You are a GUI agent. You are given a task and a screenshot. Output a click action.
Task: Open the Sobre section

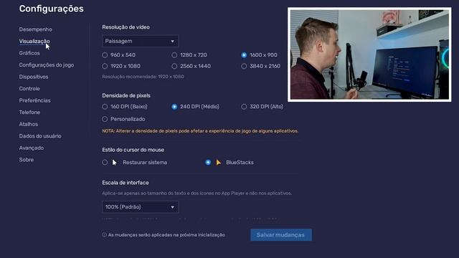tap(27, 160)
